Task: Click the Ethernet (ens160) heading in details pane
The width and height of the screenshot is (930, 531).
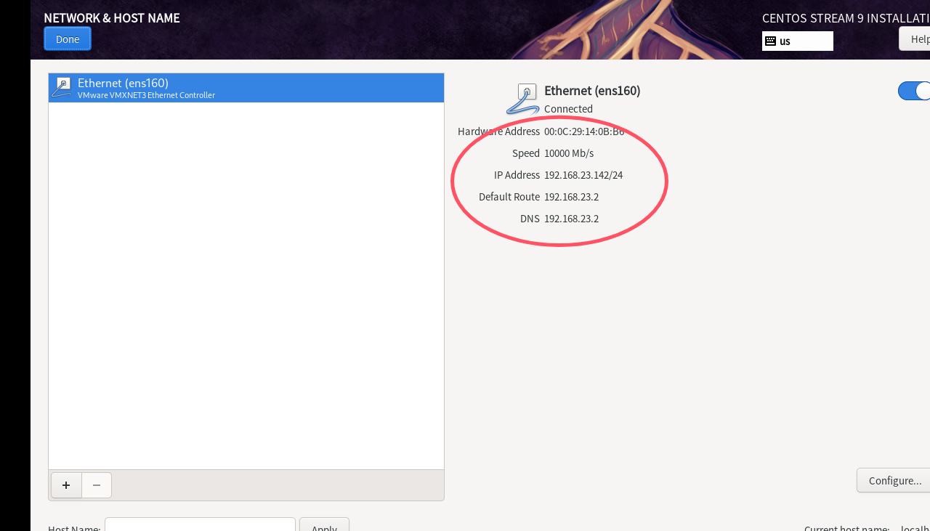Action: pos(592,91)
